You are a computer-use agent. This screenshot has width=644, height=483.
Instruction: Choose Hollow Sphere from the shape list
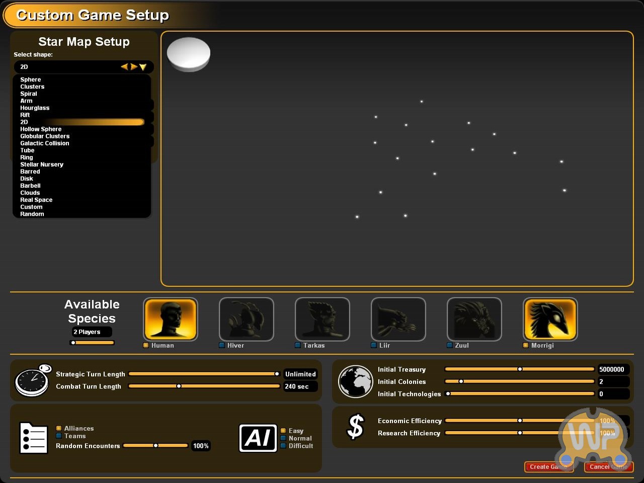tap(41, 129)
